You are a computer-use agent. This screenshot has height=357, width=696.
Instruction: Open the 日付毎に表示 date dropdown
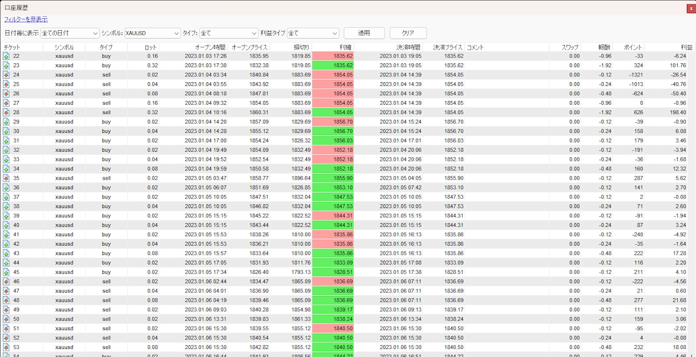[70, 33]
